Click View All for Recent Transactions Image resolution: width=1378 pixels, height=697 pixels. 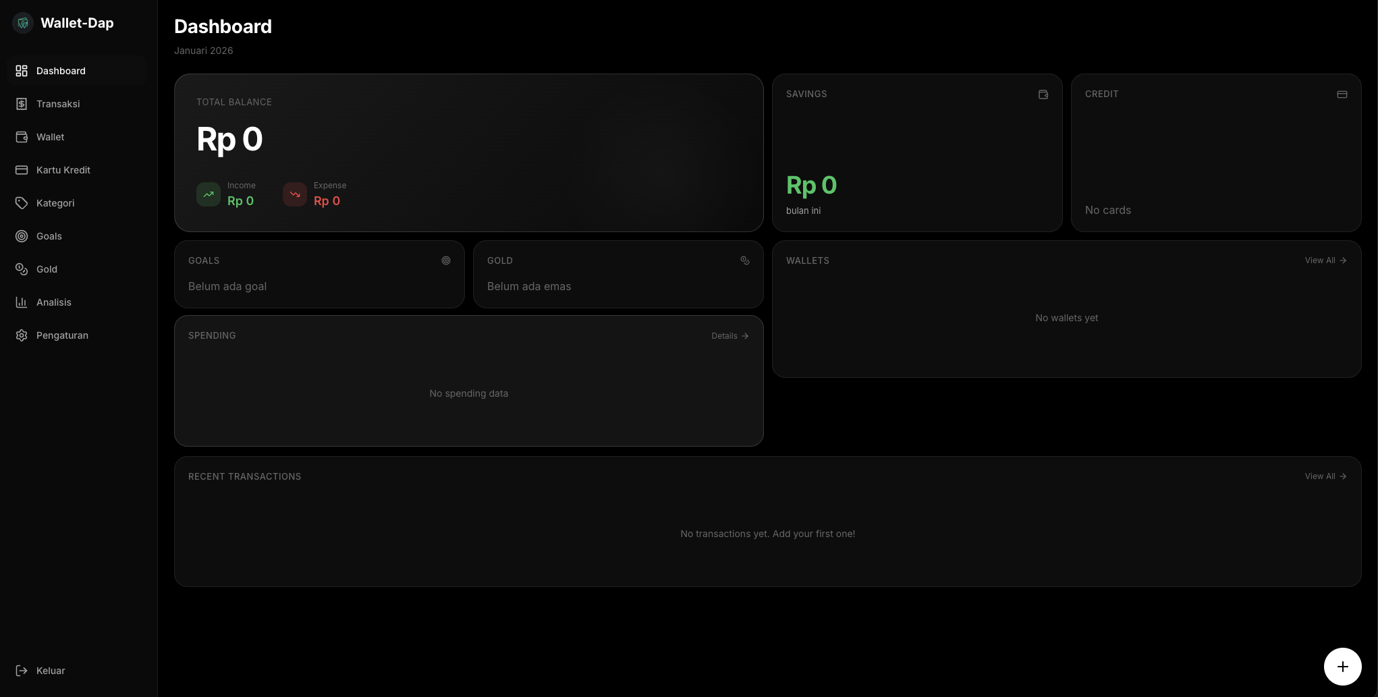click(1325, 476)
